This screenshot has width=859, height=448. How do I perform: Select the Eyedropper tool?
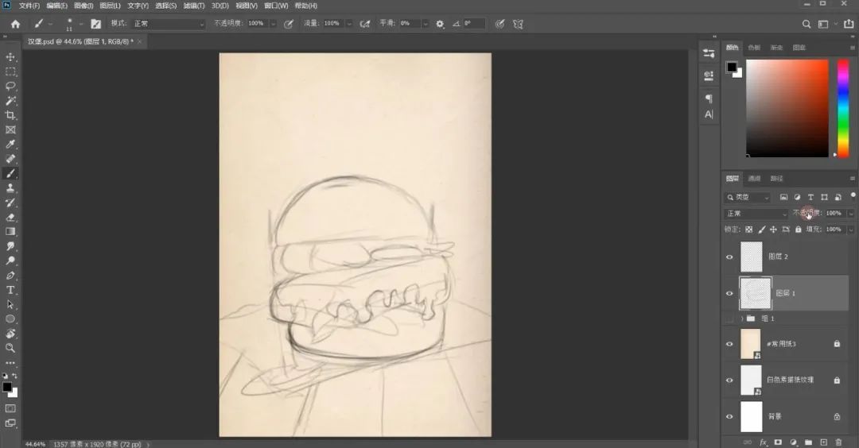pos(10,144)
